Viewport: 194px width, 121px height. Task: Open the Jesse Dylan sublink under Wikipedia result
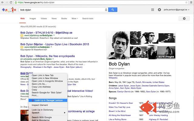pyautogui.click(x=59, y=67)
